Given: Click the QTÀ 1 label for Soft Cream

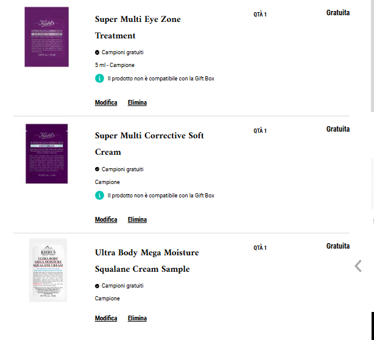Looking at the screenshot, I should click(260, 131).
